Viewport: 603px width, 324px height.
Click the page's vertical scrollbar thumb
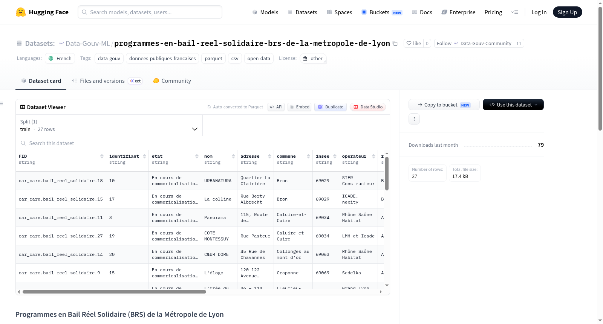point(600,68)
